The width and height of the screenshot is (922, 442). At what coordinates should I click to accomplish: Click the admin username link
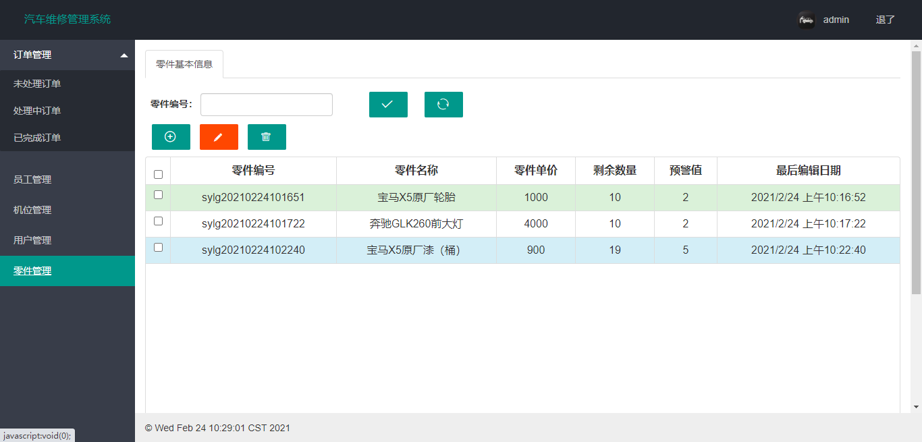coord(836,20)
